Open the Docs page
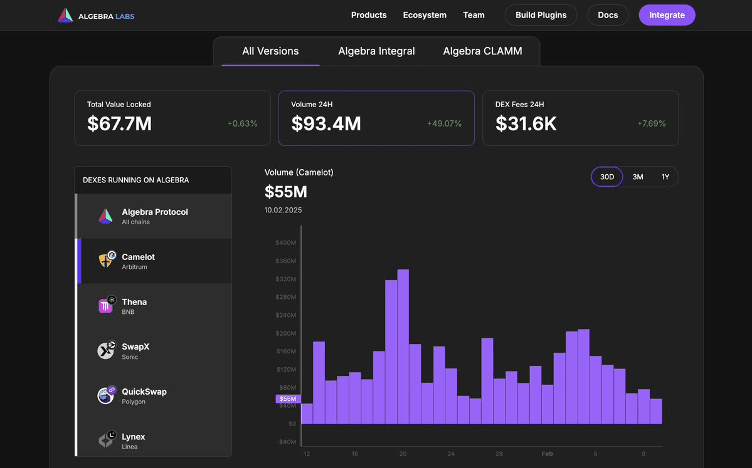Image resolution: width=752 pixels, height=468 pixels. (607, 14)
